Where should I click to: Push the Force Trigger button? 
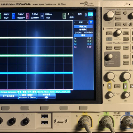[126, 33]
